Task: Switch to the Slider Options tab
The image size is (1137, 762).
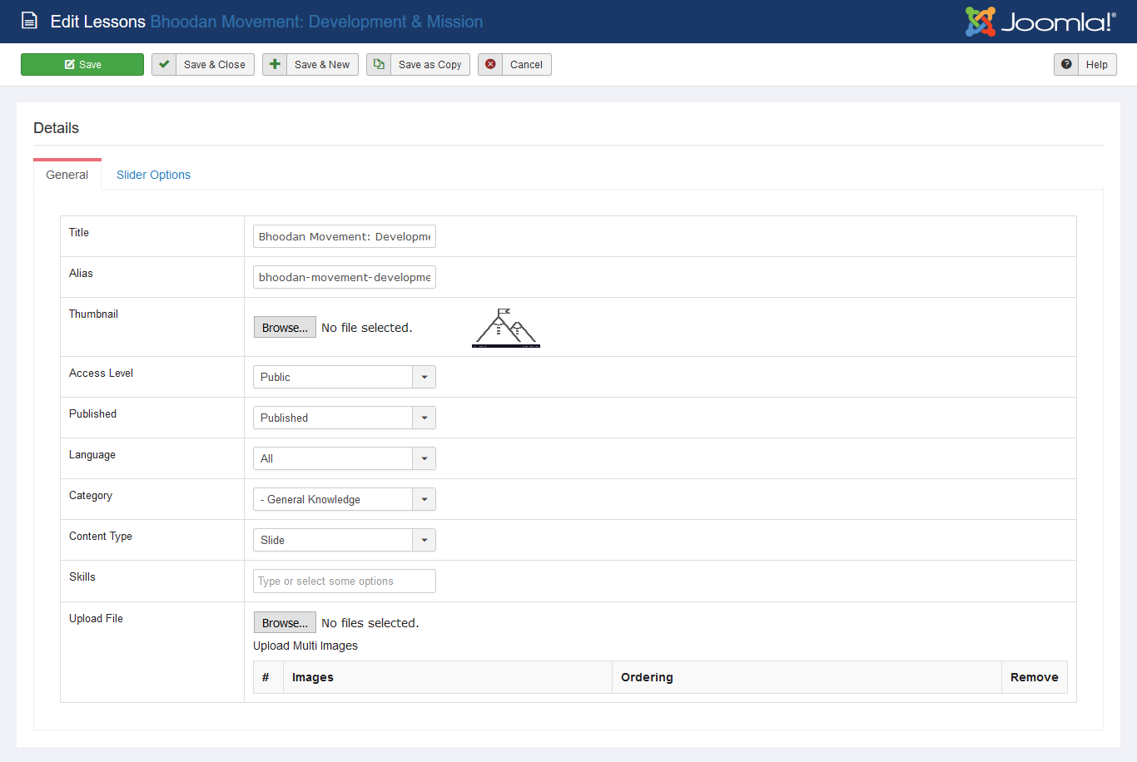Action: click(153, 175)
